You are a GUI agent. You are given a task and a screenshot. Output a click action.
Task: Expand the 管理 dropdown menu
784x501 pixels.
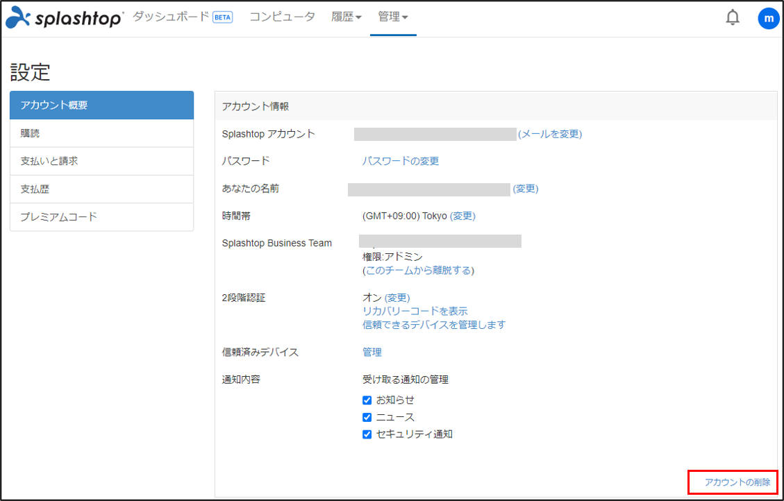click(x=393, y=17)
